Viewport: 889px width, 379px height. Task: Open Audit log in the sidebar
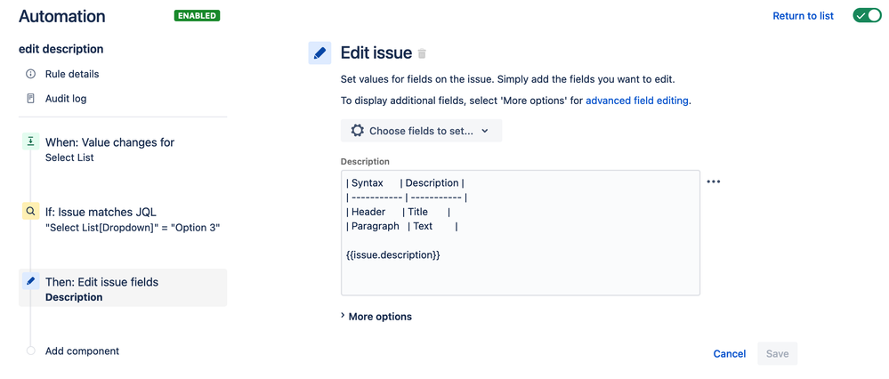click(x=66, y=99)
